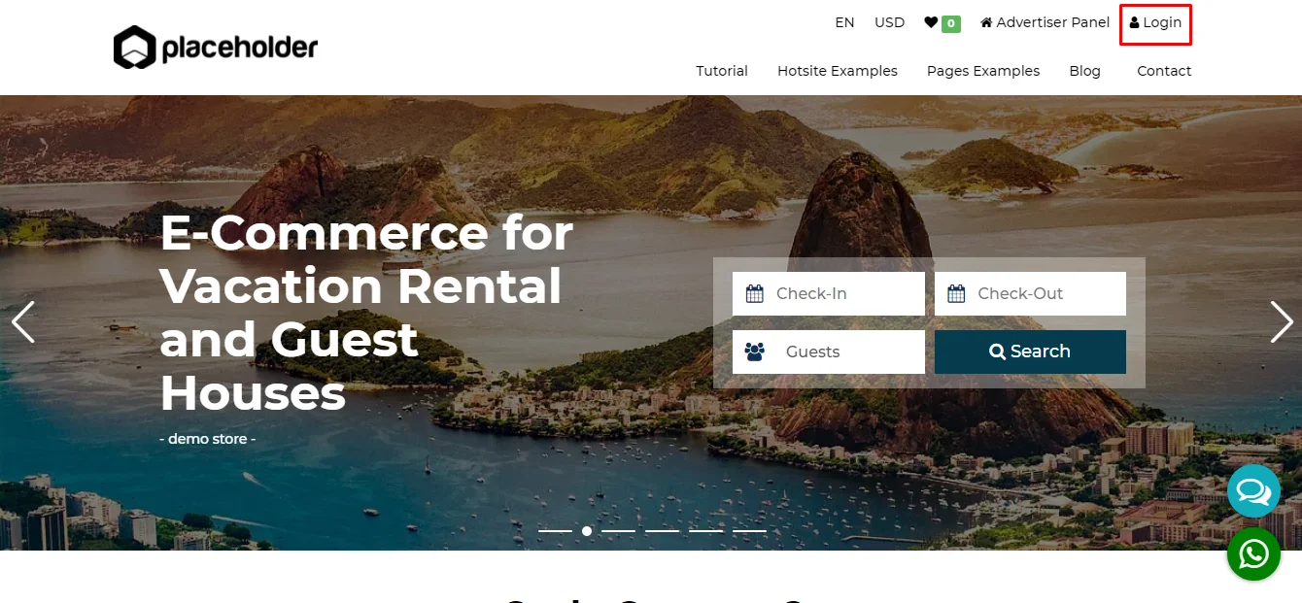Open the teal live chat bubble
The image size is (1302, 603).
tap(1253, 491)
